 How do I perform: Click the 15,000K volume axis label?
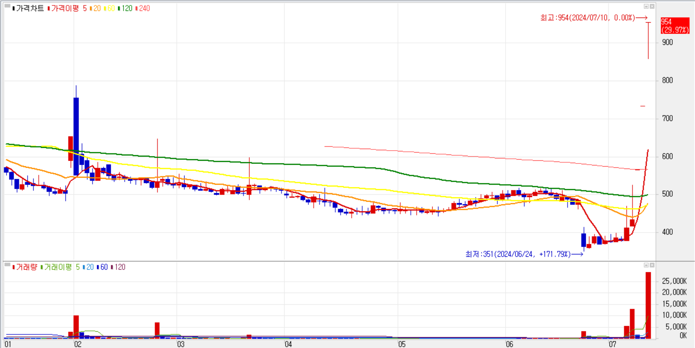pyautogui.click(x=674, y=304)
